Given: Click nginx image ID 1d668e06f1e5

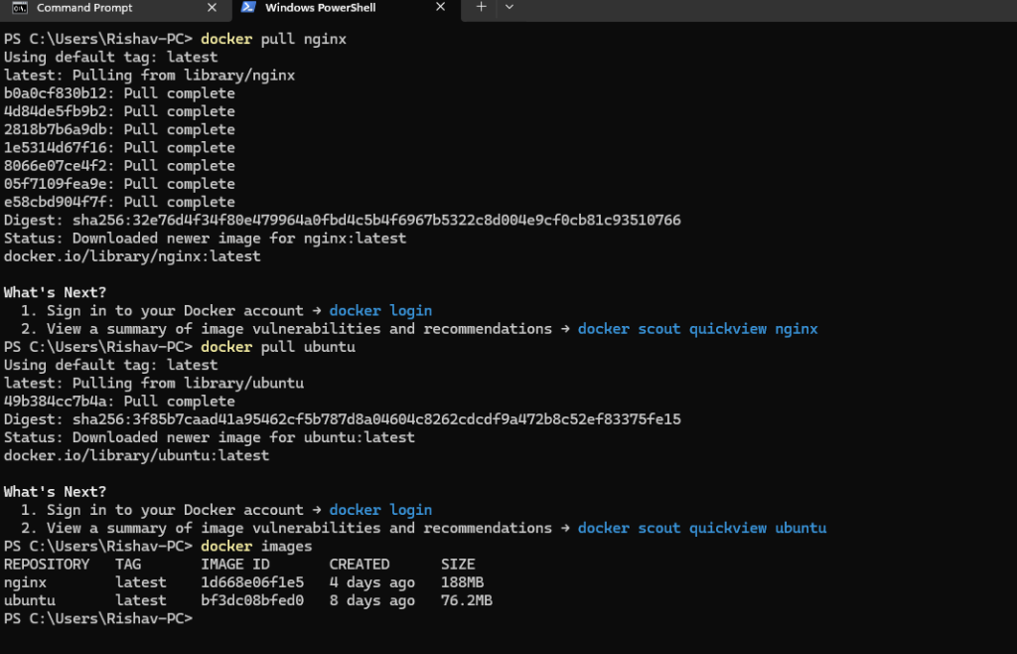Looking at the screenshot, I should click(252, 582).
